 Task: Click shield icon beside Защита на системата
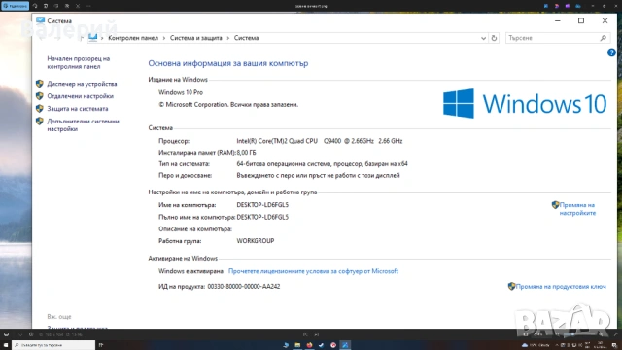coord(39,108)
